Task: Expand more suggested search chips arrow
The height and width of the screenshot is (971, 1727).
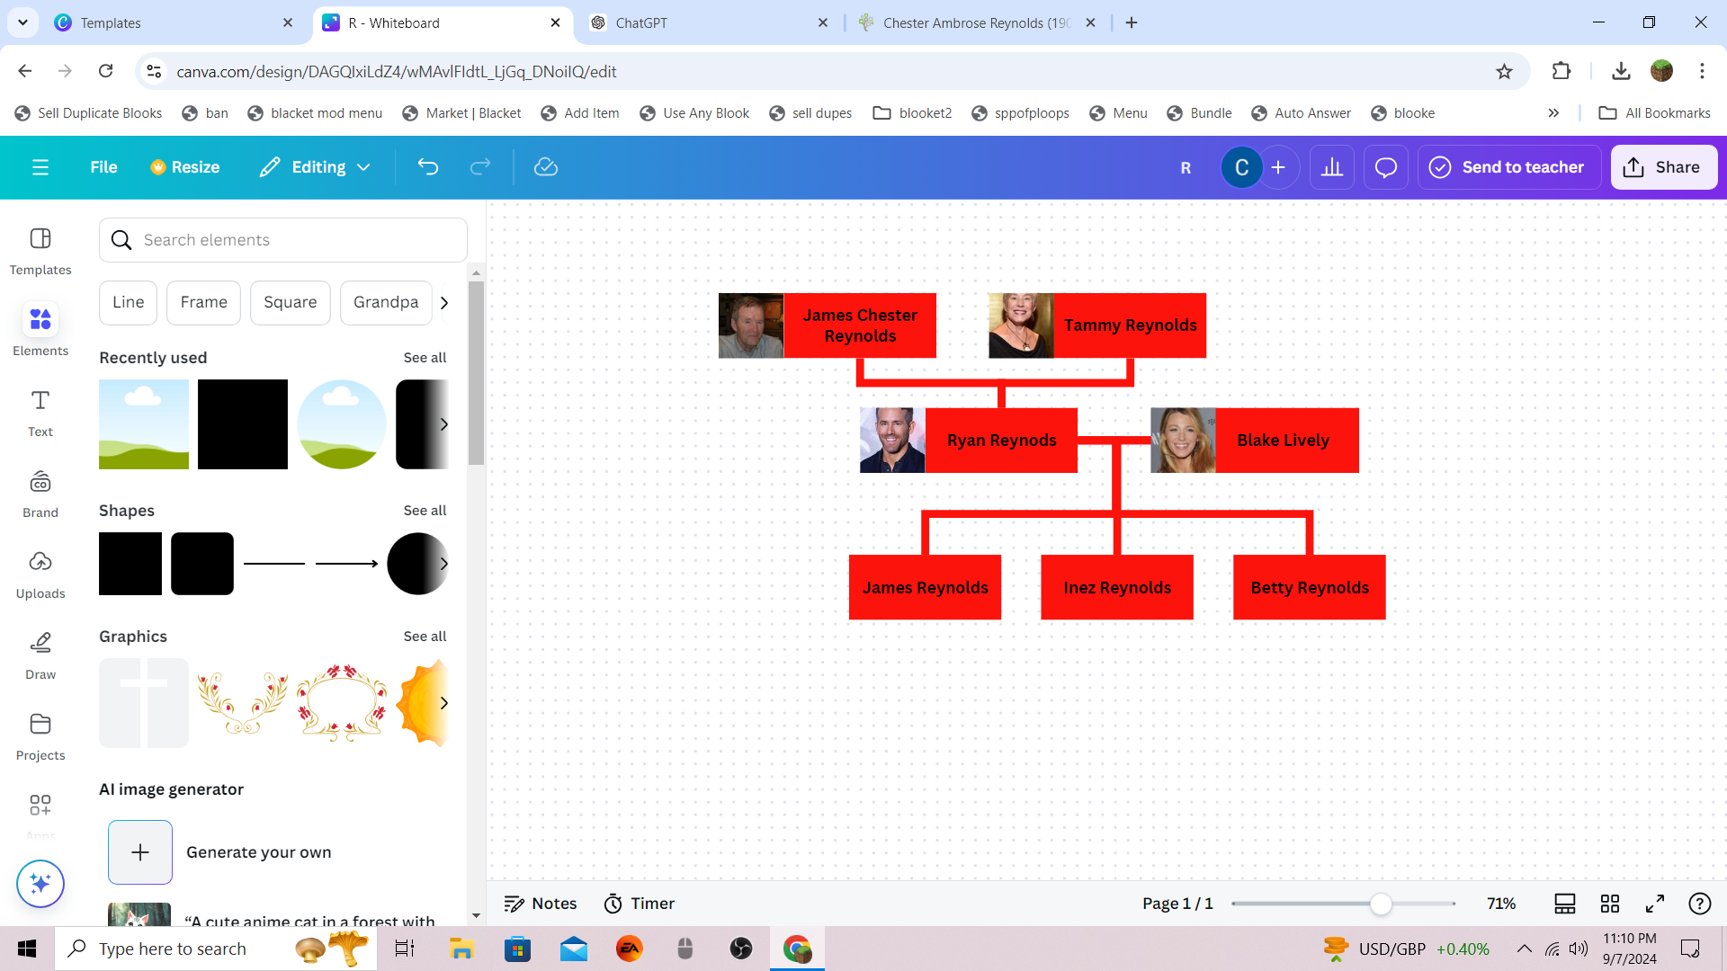Action: click(x=444, y=303)
